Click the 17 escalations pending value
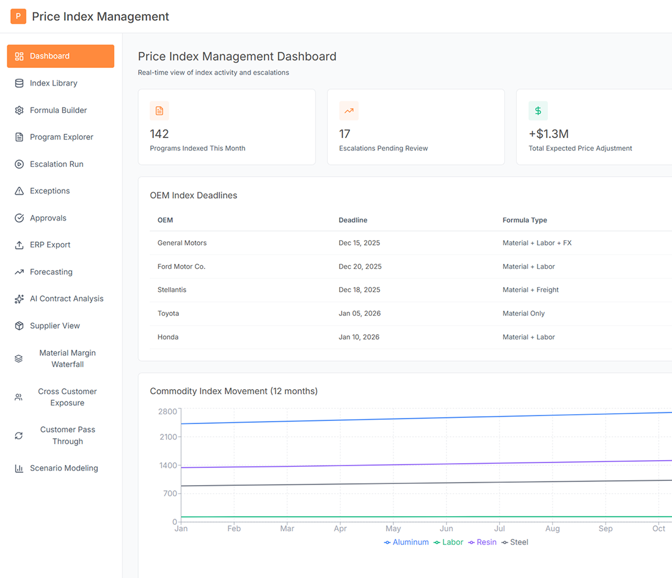672x578 pixels. click(345, 134)
